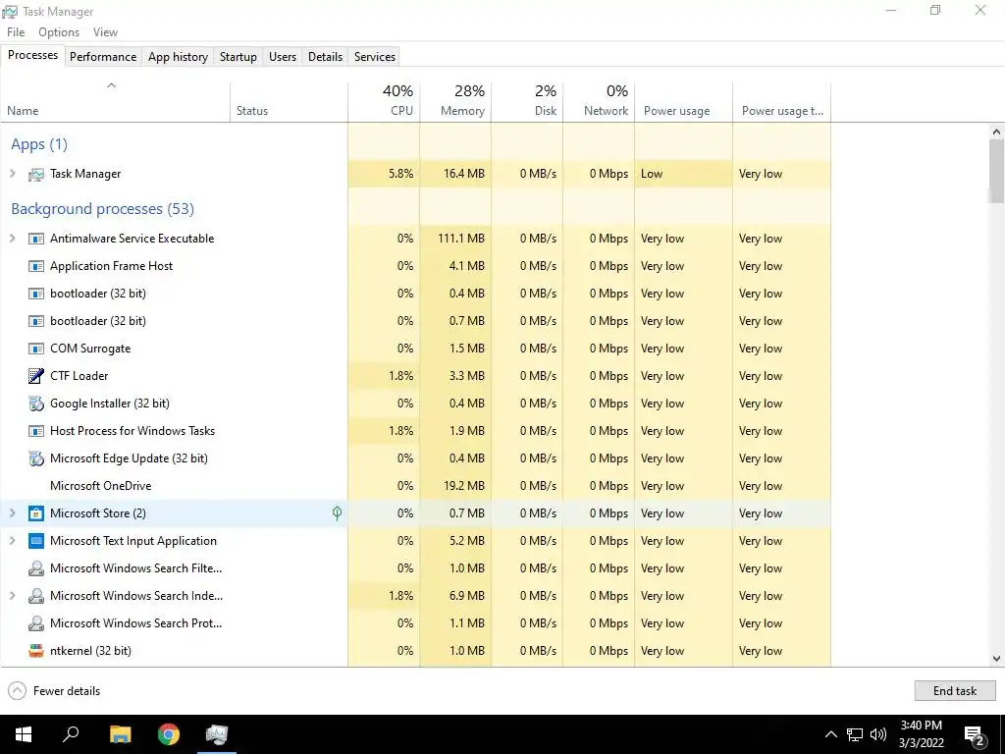
Task: Open the File menu
Action: tap(16, 32)
